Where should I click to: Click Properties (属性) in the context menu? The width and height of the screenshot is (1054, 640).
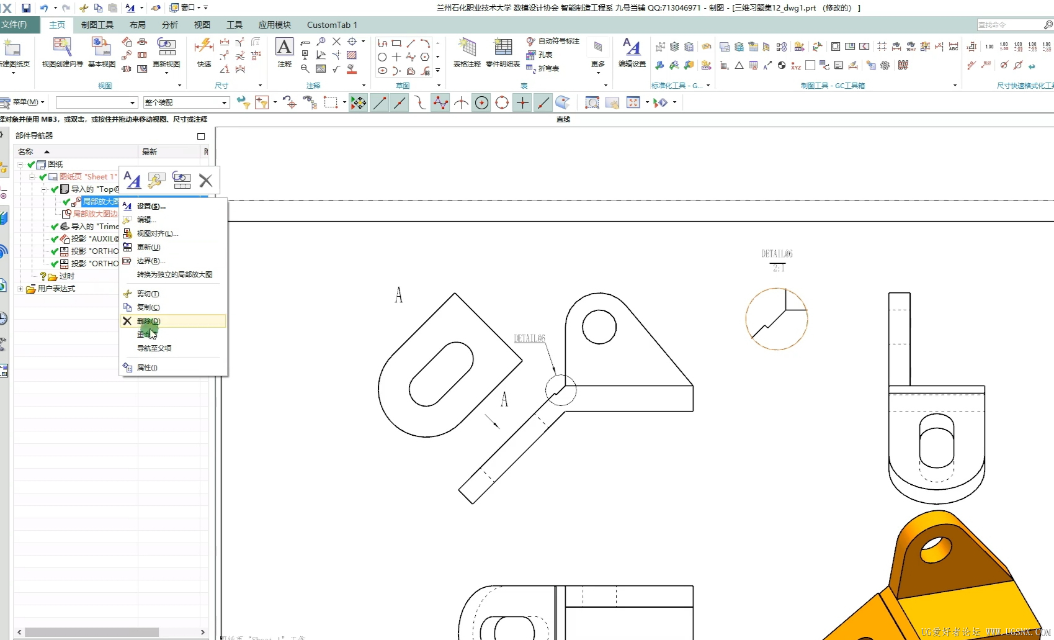click(x=172, y=367)
